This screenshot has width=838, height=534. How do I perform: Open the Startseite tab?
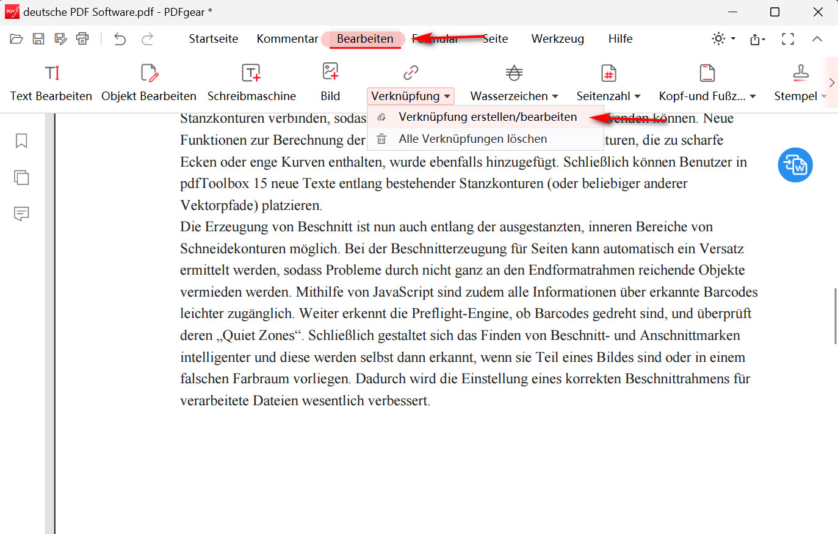(214, 39)
